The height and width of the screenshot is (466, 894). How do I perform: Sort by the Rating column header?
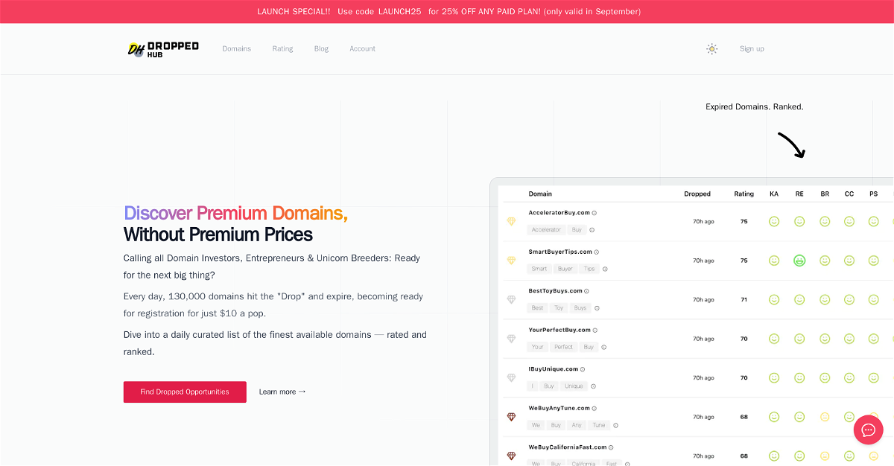click(x=744, y=194)
